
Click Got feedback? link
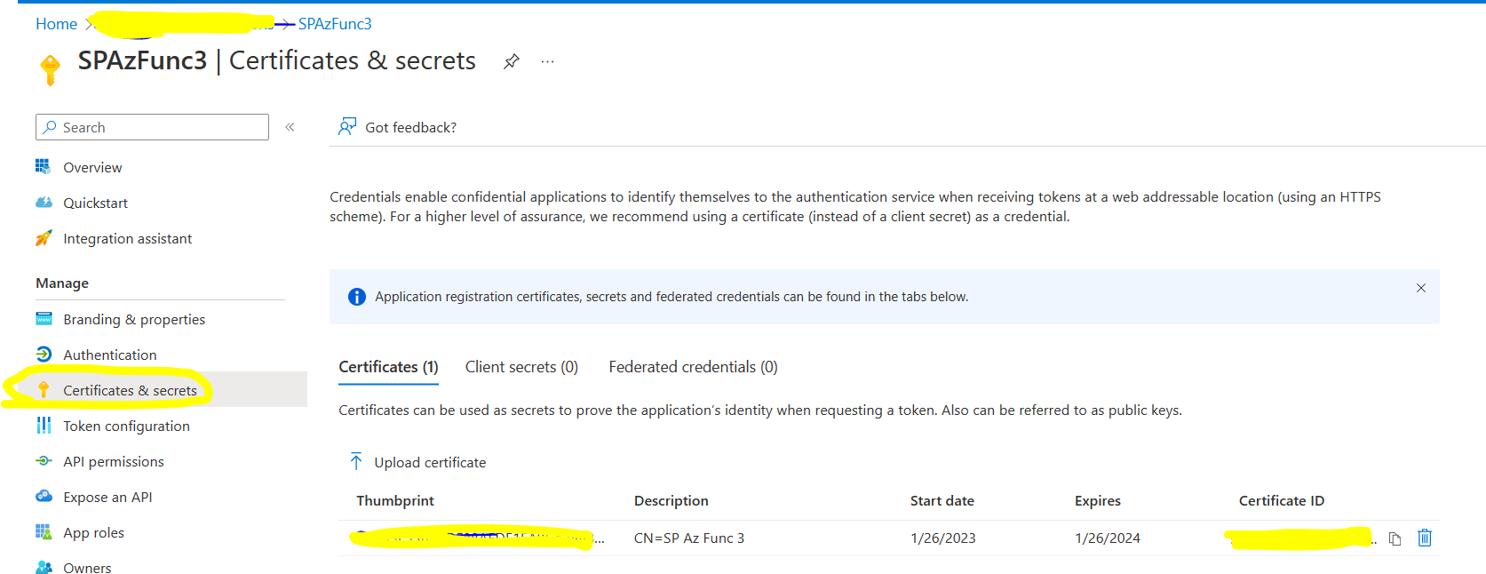pos(410,127)
